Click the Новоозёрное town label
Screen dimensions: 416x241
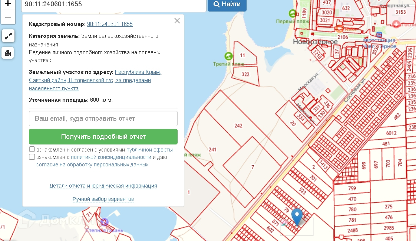pos(315,42)
